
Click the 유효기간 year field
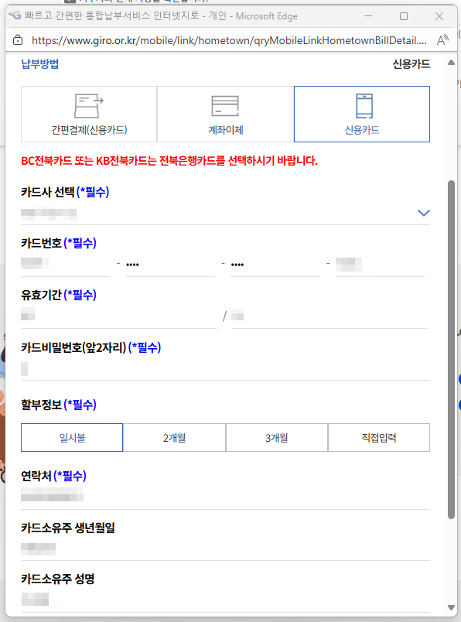click(330, 316)
